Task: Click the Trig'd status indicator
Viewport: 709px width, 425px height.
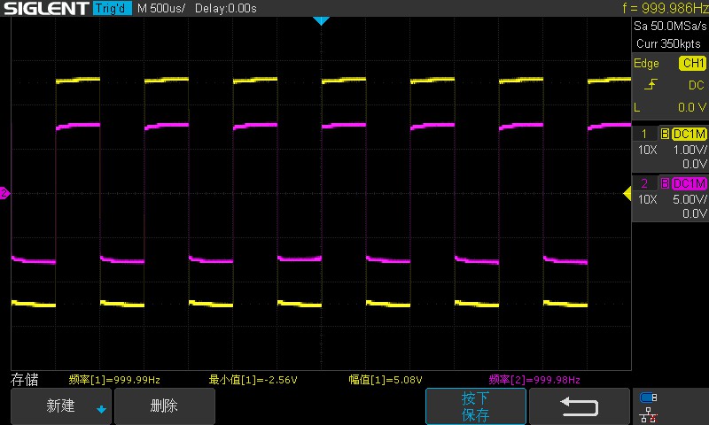Action: tap(113, 8)
